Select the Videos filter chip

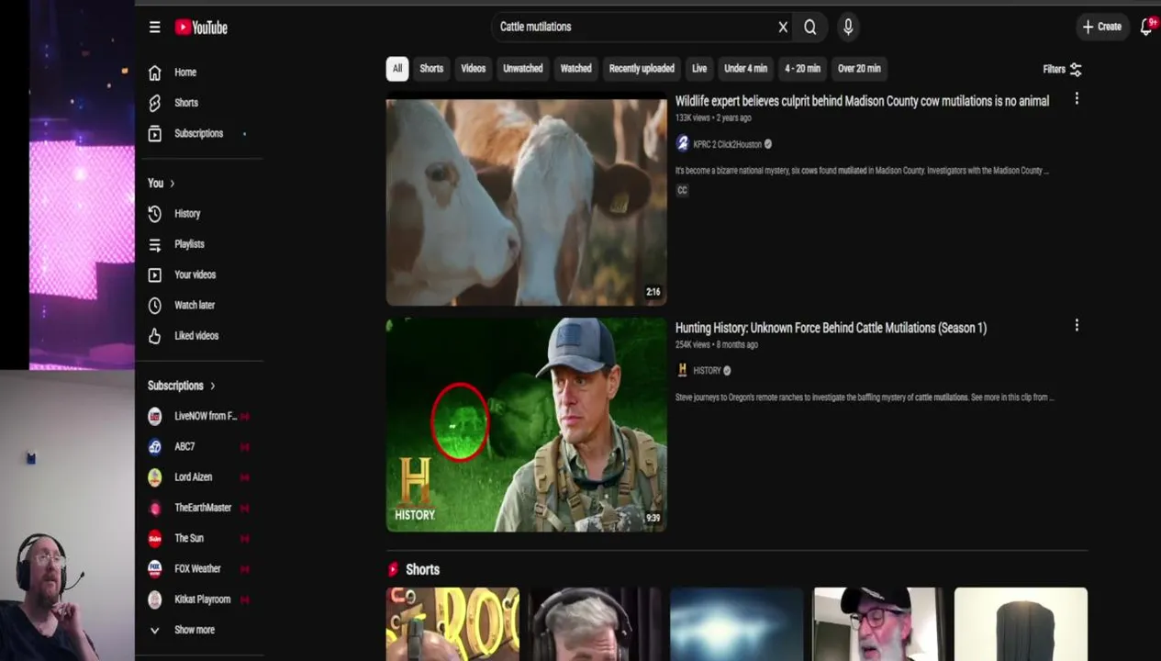(473, 69)
